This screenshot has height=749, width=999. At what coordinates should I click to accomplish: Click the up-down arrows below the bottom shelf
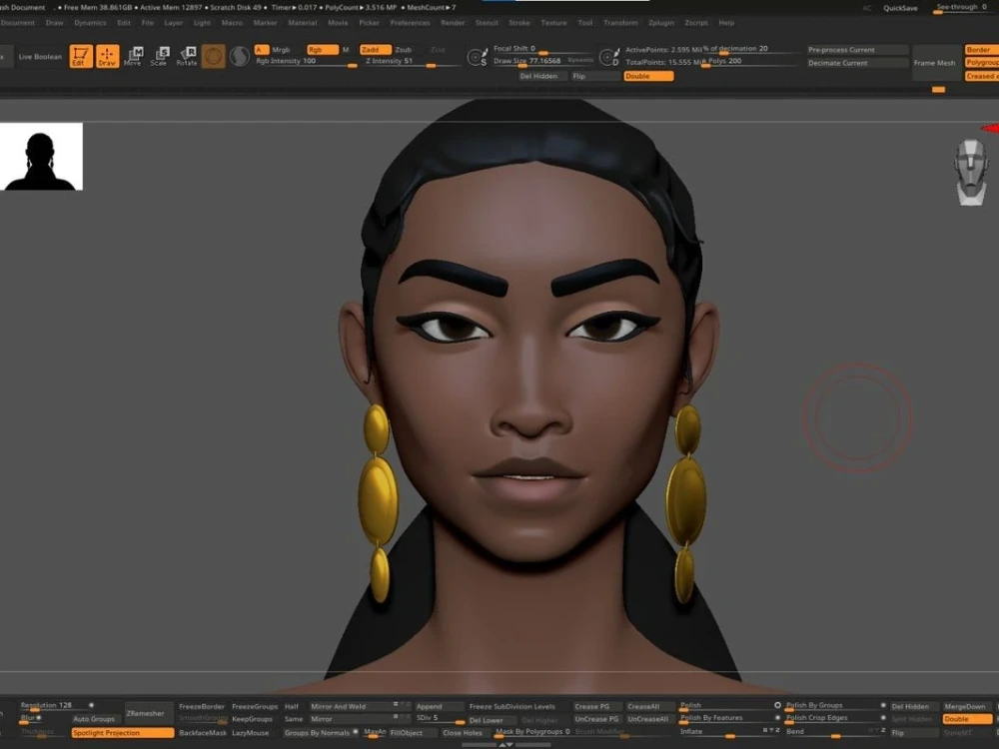[x=505, y=745]
